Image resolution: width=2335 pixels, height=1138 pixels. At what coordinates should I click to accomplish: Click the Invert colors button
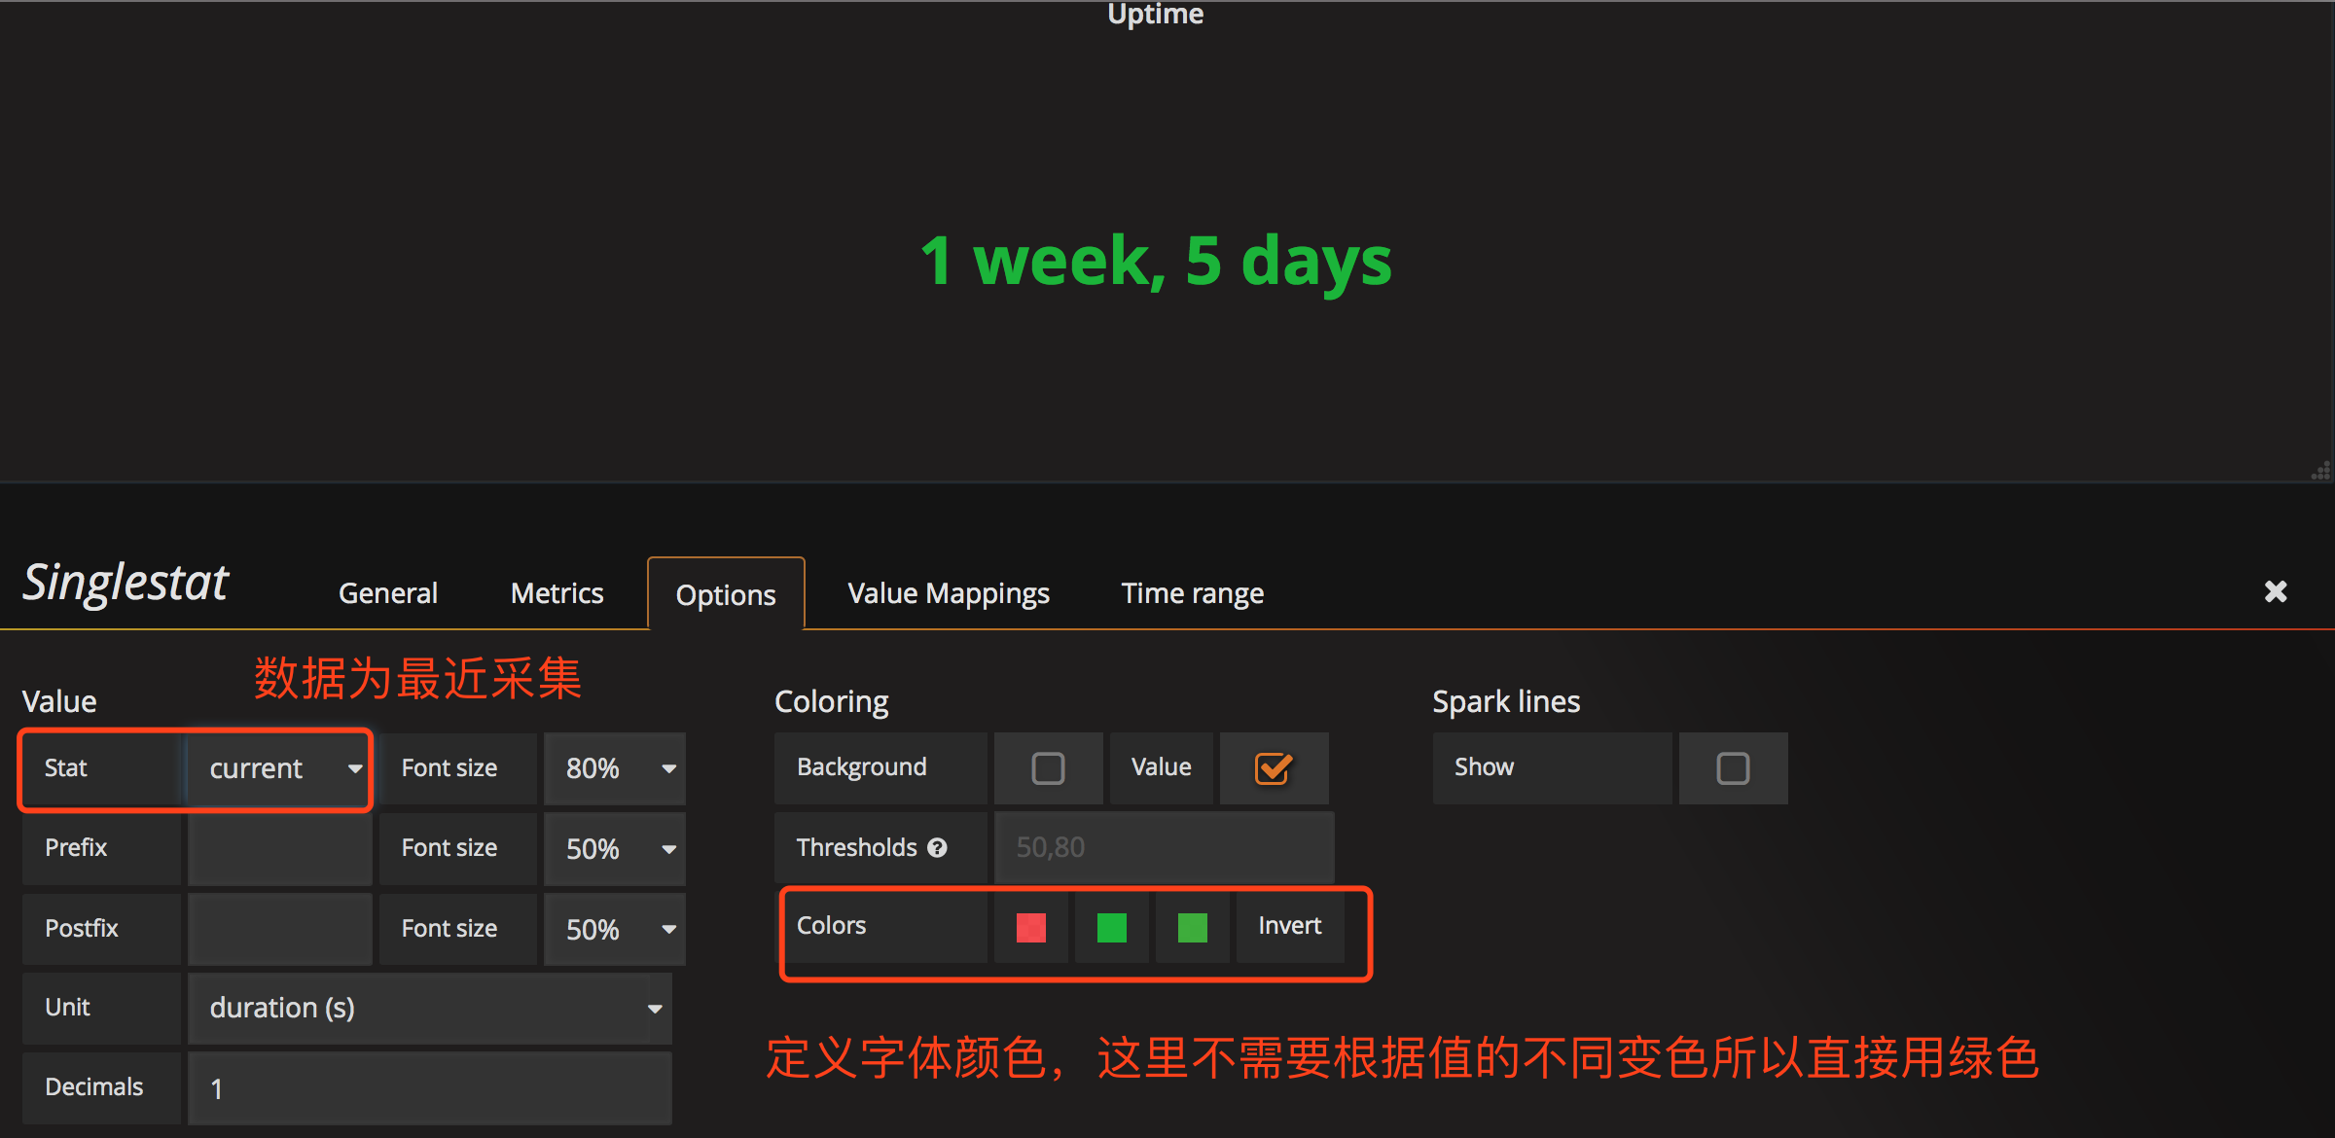[1289, 926]
